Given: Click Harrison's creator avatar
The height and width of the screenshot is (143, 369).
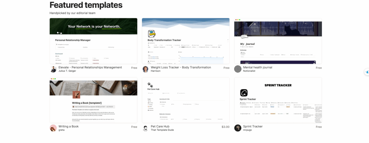Looking at the screenshot, I should [x=146, y=69].
